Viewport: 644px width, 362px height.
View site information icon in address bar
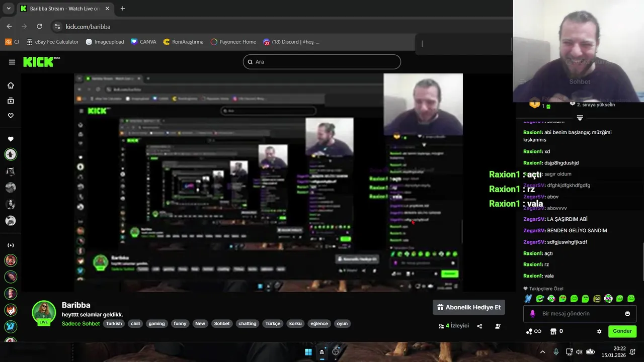click(x=57, y=26)
